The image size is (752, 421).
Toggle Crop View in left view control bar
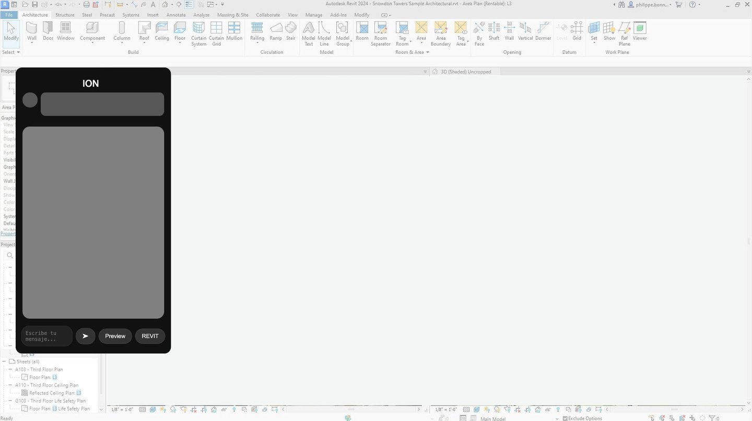tap(194, 410)
